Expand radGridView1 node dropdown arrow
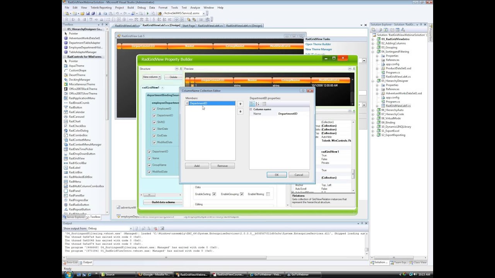The image size is (495, 278). point(162,88)
